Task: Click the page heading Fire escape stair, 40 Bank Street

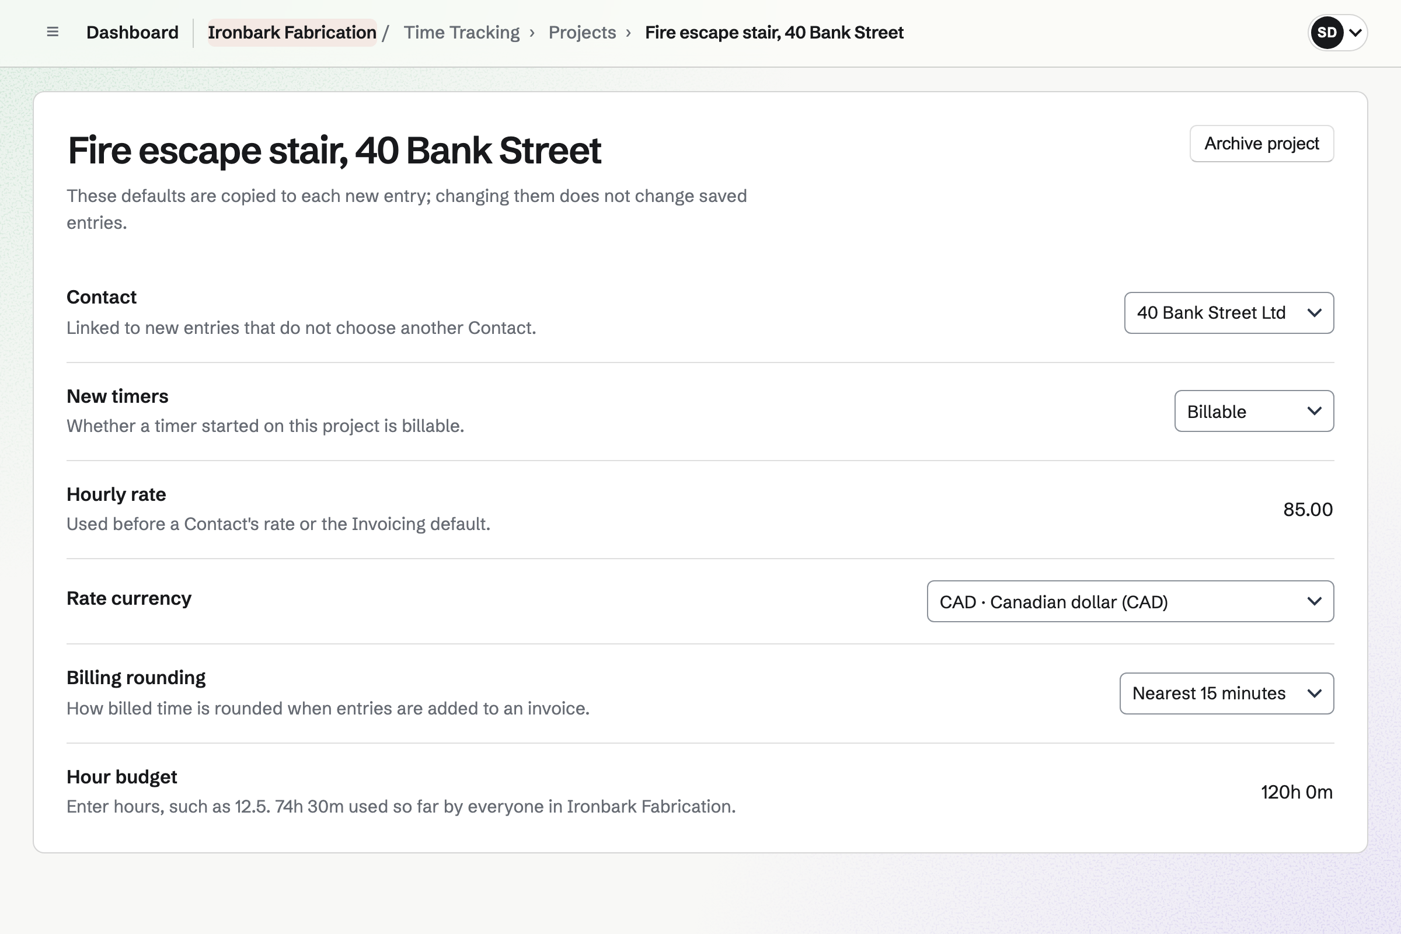Action: (334, 150)
